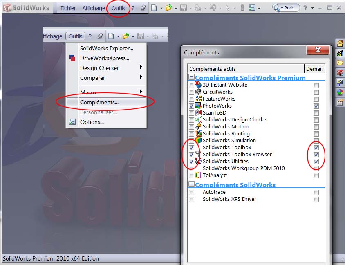
Task: Click the help question mark near search box
Action: [305, 8]
